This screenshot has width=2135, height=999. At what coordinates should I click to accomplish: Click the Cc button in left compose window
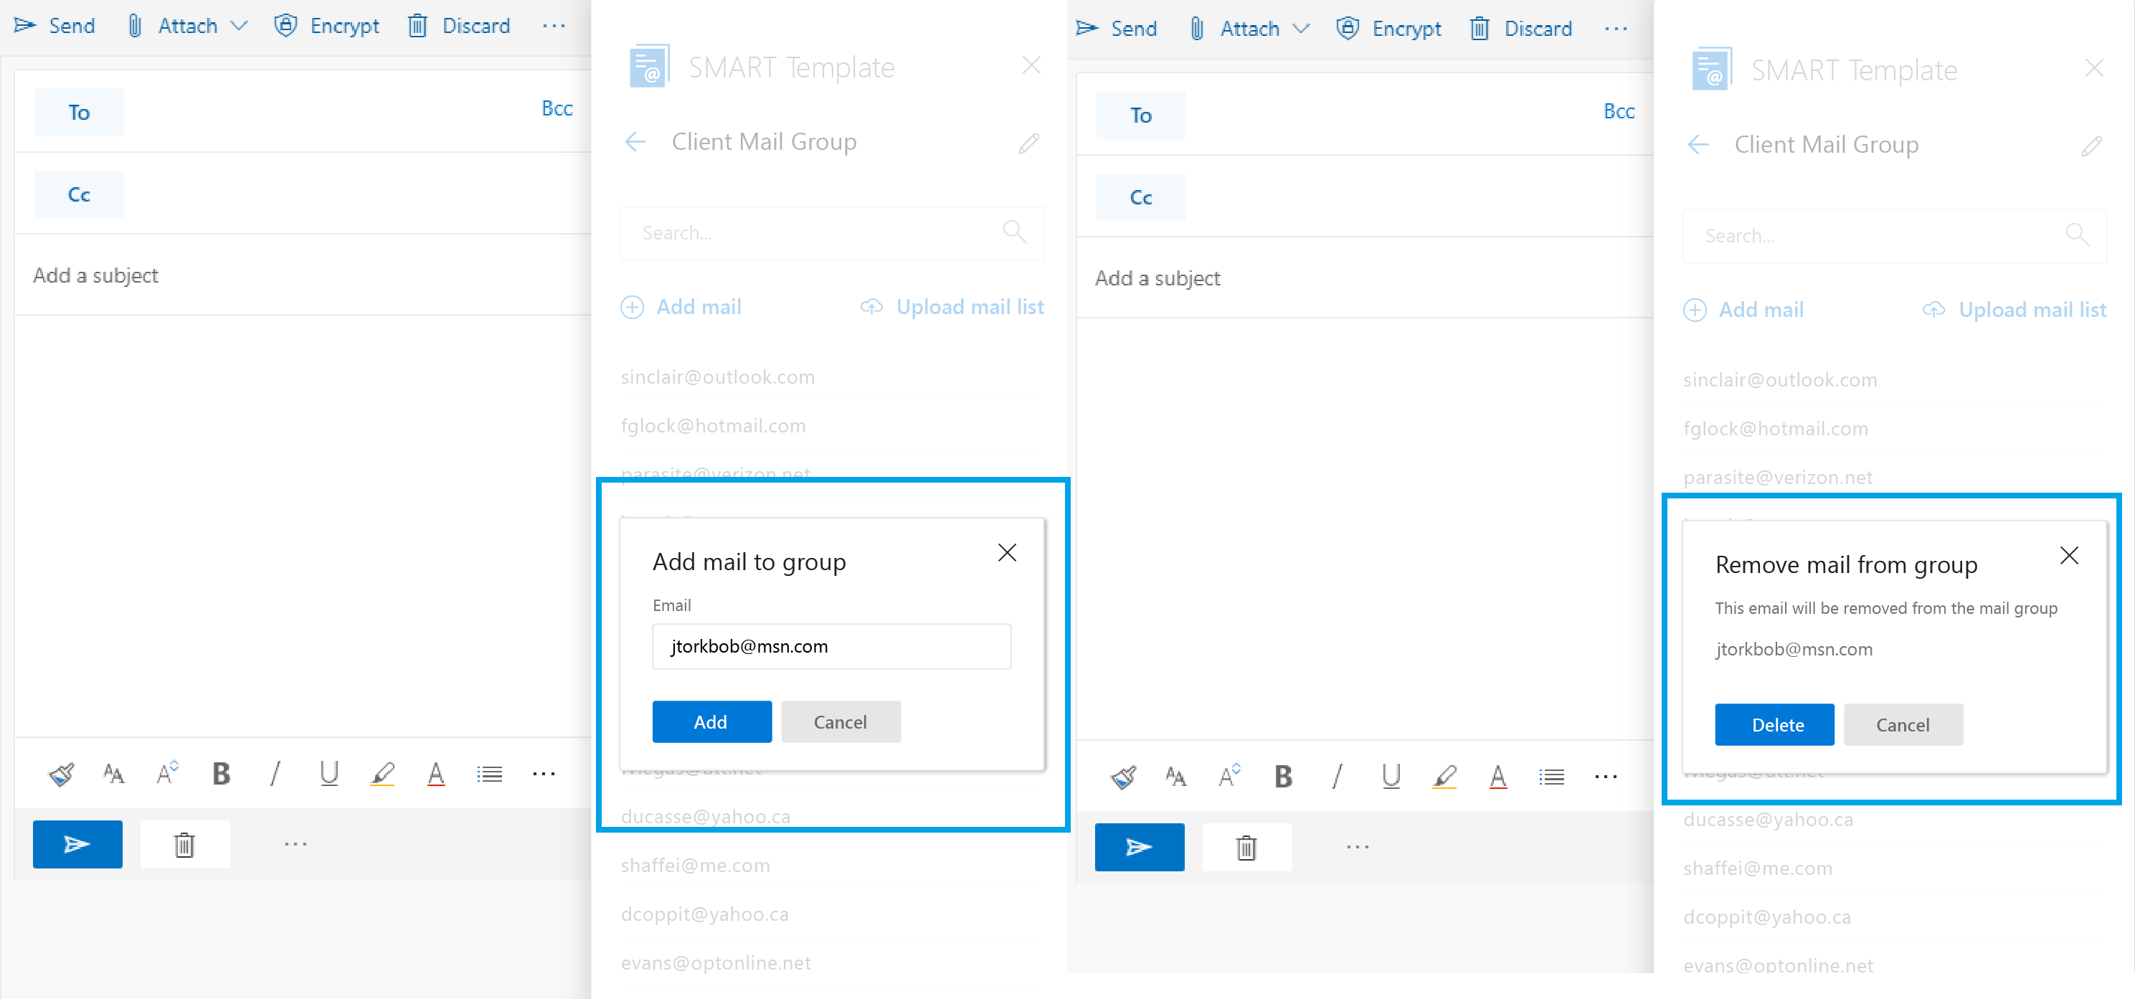click(79, 194)
